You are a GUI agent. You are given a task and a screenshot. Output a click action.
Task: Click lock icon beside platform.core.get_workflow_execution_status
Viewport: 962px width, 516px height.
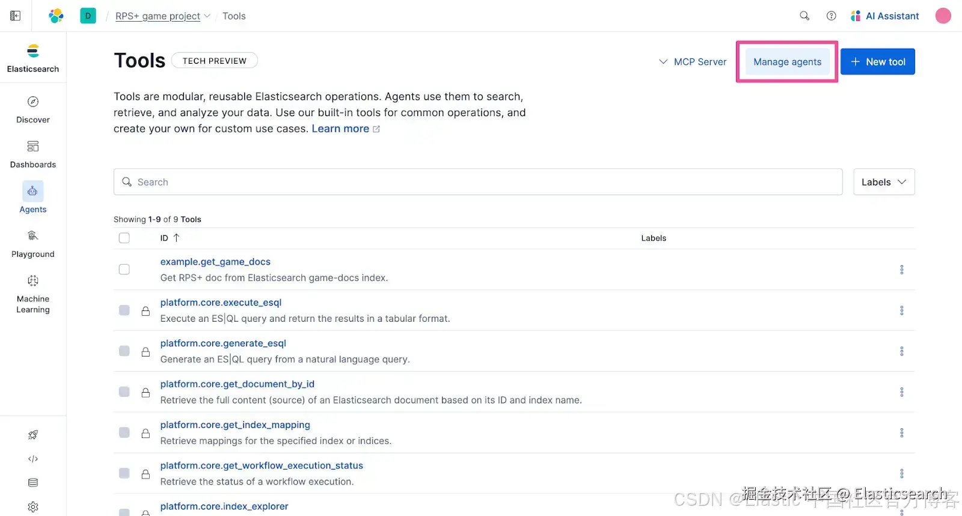[x=146, y=474]
